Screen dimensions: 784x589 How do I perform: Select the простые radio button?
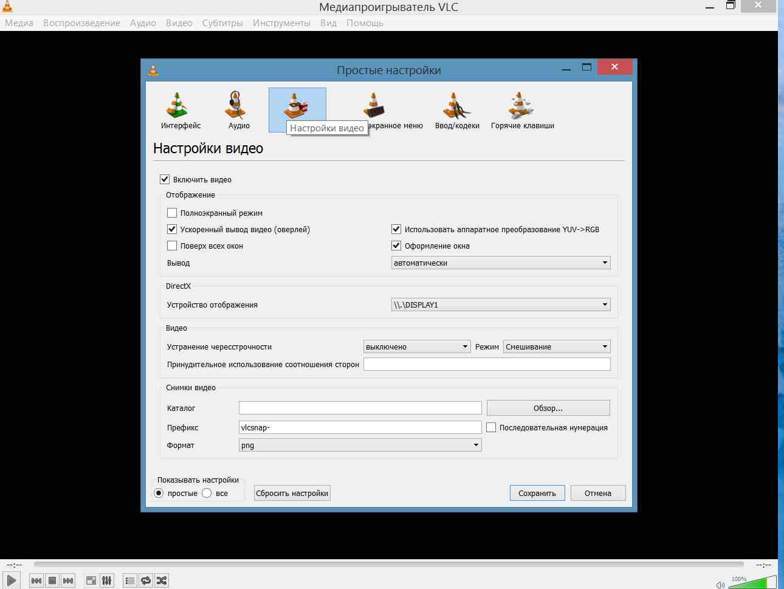click(159, 493)
